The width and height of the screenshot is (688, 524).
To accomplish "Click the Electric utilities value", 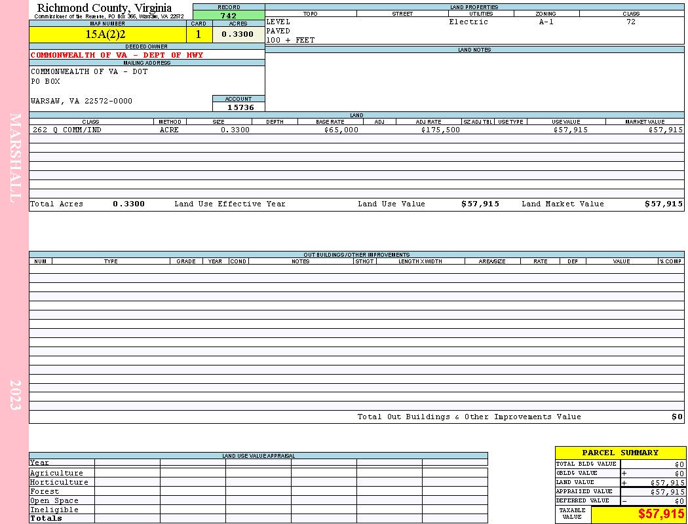I will [x=468, y=22].
